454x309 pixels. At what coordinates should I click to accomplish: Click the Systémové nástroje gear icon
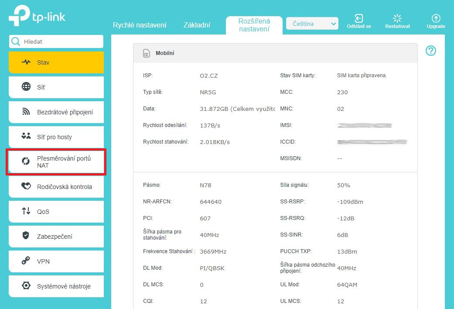[26, 286]
